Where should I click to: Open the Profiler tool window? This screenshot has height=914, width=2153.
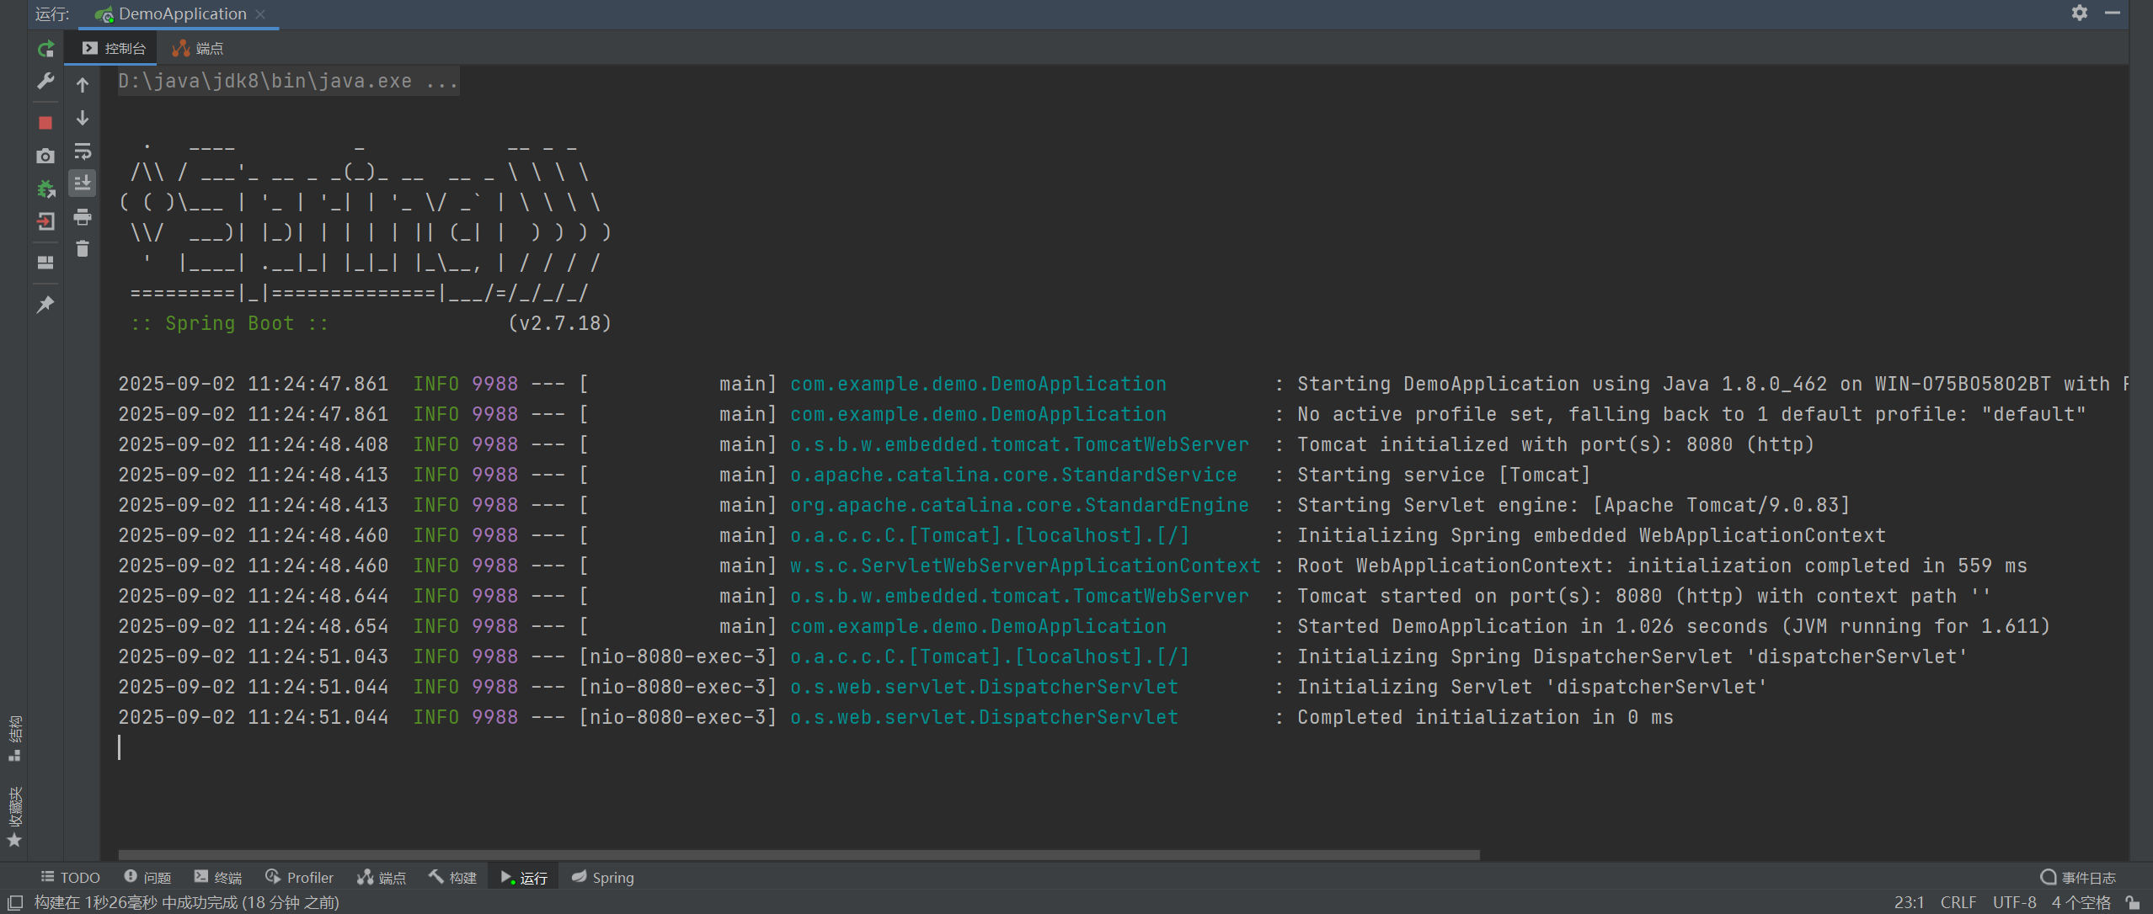(299, 877)
